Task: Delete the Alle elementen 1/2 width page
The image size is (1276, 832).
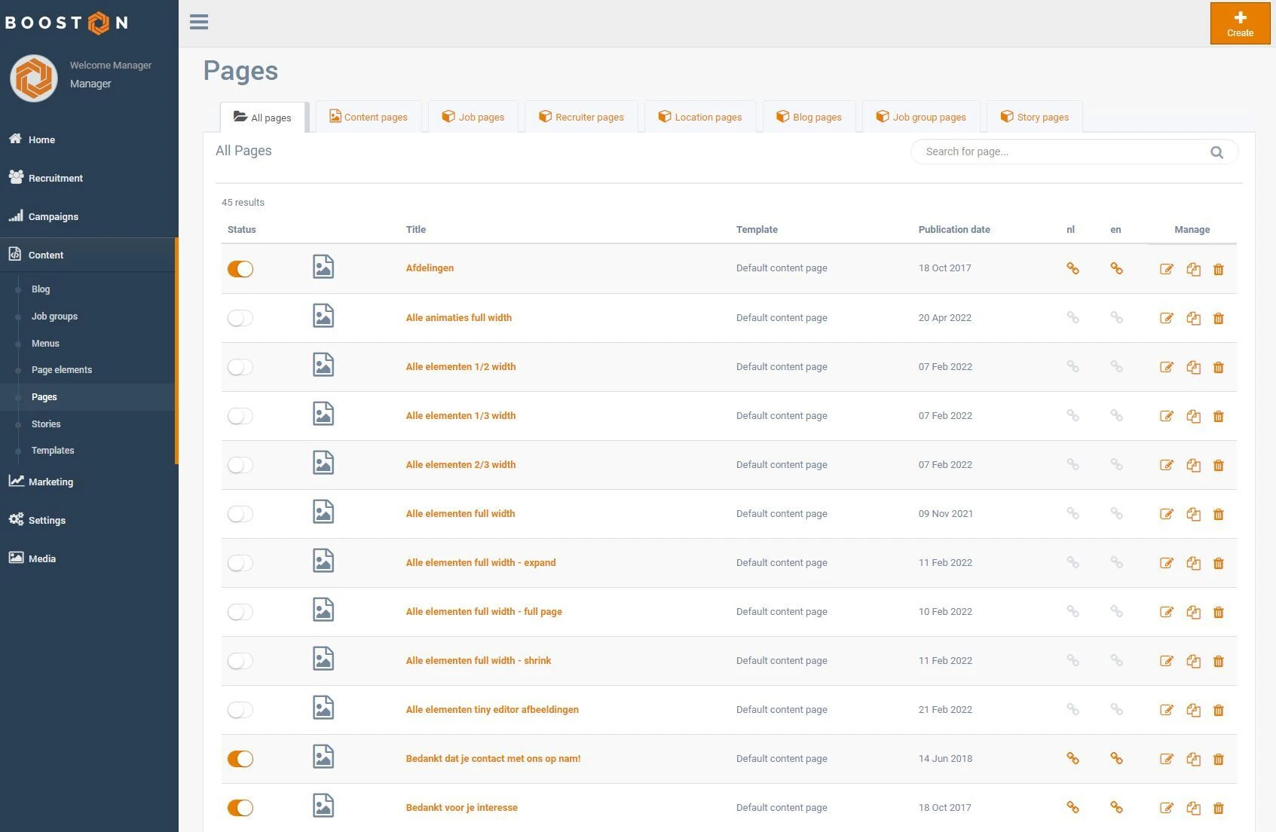Action: pos(1218,367)
